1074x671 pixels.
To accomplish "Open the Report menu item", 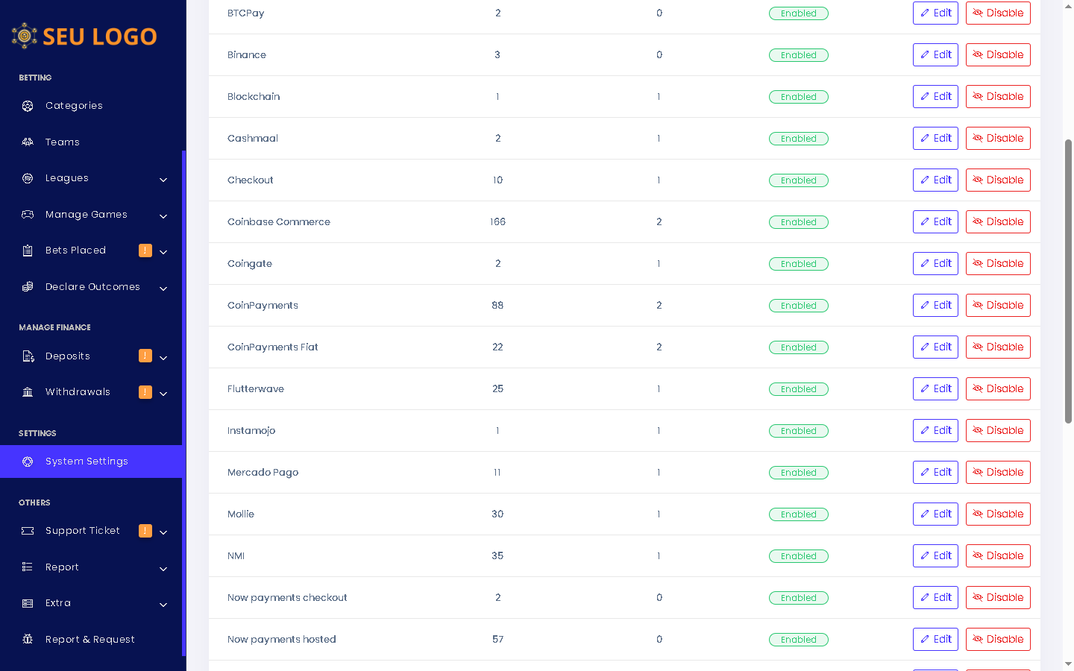I will (62, 567).
